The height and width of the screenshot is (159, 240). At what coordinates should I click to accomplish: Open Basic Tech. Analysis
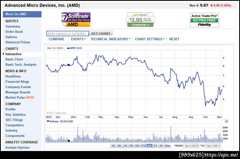click(x=21, y=65)
